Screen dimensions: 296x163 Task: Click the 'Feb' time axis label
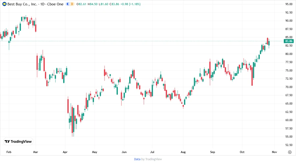[9, 152]
